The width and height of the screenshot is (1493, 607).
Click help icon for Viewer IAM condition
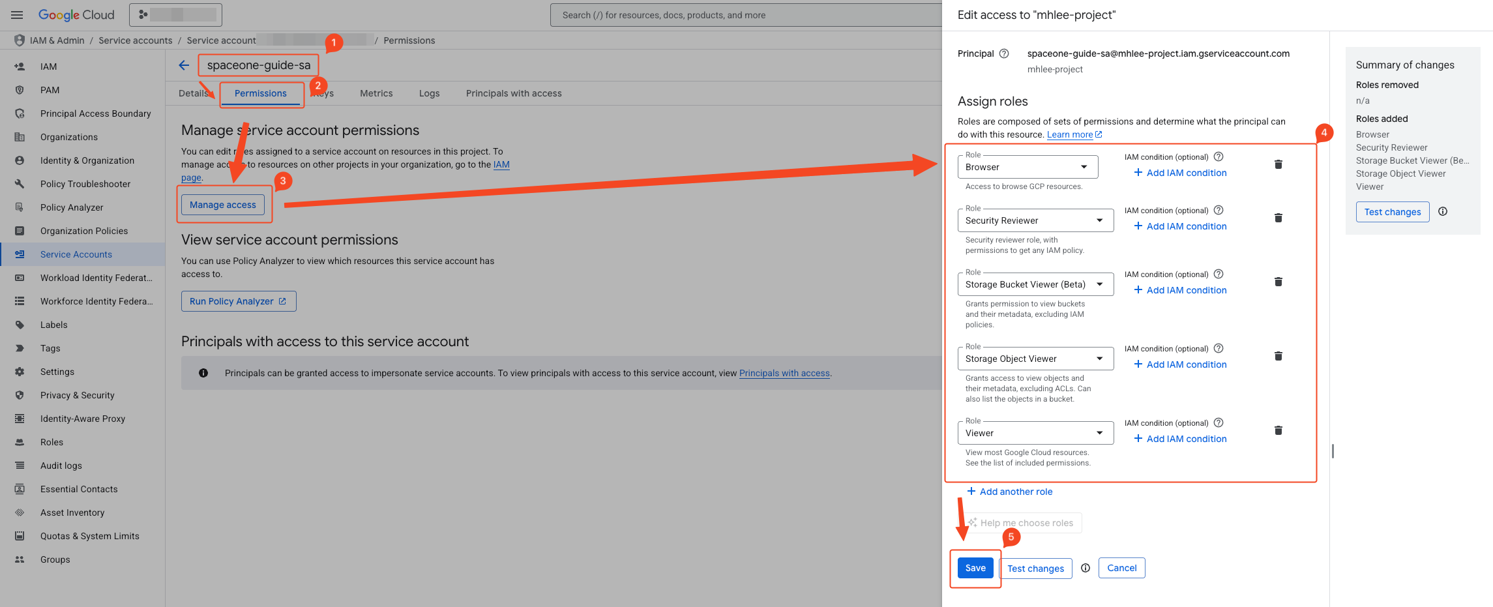(x=1219, y=422)
